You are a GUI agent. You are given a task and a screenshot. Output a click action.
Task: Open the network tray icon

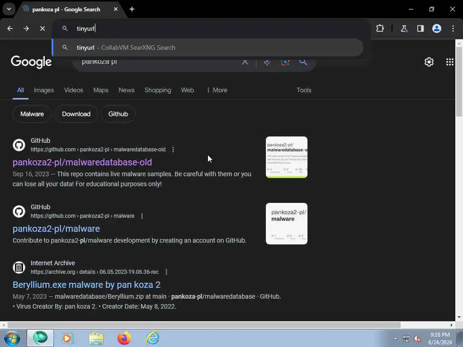coord(406,339)
